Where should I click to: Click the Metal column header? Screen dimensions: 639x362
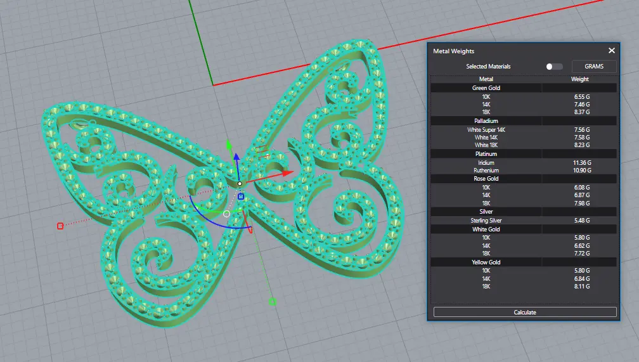tap(486, 79)
